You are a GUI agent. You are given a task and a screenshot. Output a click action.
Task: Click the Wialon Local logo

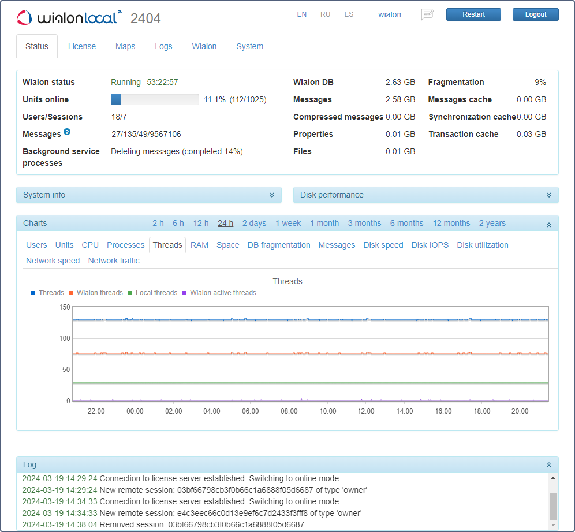click(x=69, y=18)
